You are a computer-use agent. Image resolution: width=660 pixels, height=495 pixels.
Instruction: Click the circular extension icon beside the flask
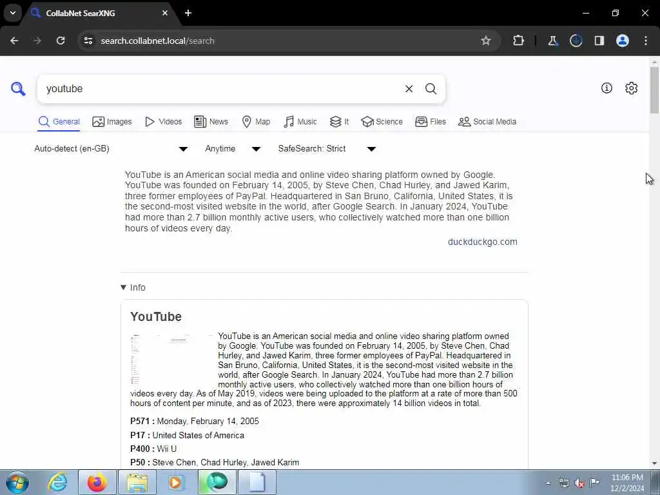(576, 41)
